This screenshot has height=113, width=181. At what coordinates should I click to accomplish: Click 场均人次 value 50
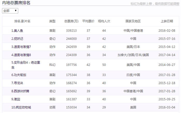[x=104, y=65]
